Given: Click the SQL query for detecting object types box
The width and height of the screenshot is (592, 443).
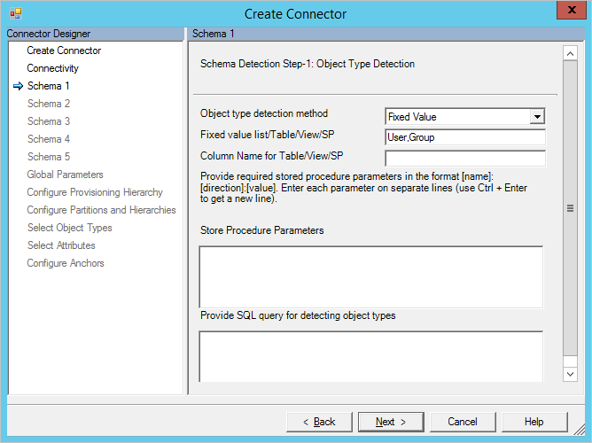Looking at the screenshot, I should click(371, 356).
